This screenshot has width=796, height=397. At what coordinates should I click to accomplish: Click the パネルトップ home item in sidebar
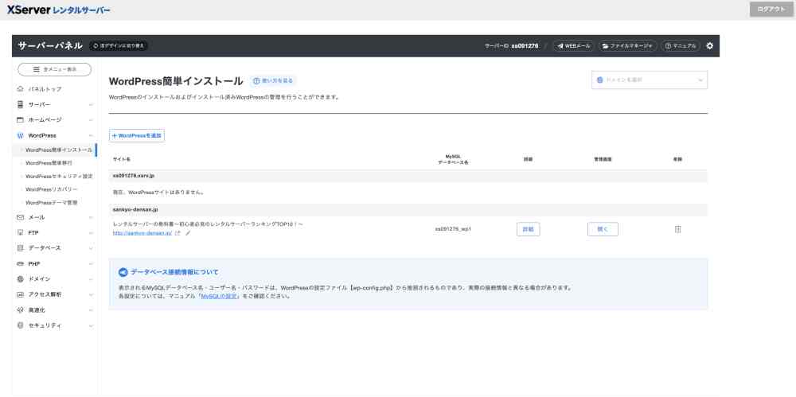tap(45, 89)
